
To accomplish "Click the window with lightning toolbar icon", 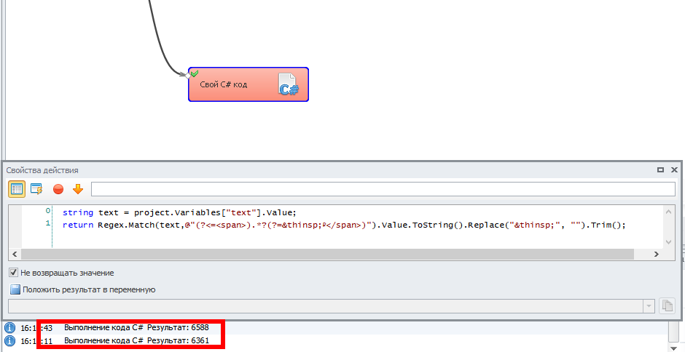I will click(36, 189).
